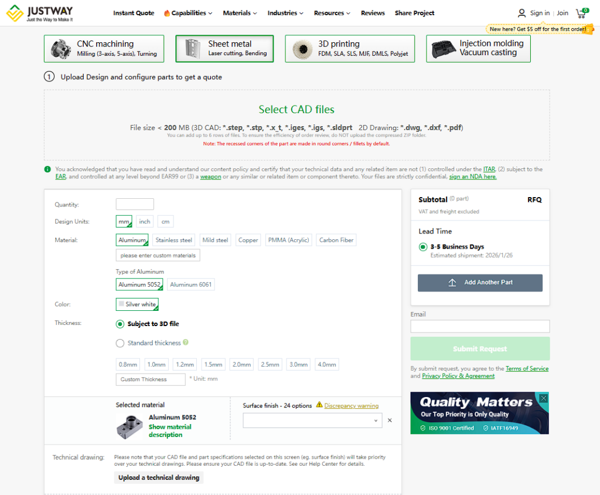Close the Quality Matters ad banner
This screenshot has height=495, width=600.
(x=543, y=398)
